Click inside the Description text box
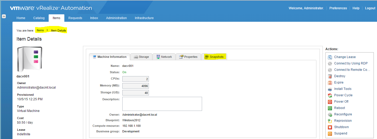377x139 pixels. tap(162, 104)
